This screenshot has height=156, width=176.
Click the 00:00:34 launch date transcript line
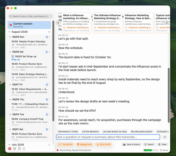[85, 57]
